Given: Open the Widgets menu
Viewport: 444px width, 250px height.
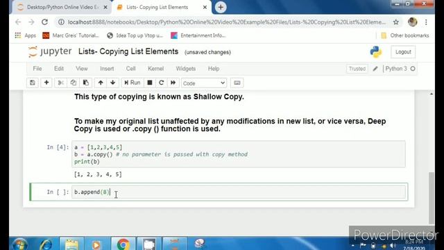Looking at the screenshot, I should tap(186, 69).
